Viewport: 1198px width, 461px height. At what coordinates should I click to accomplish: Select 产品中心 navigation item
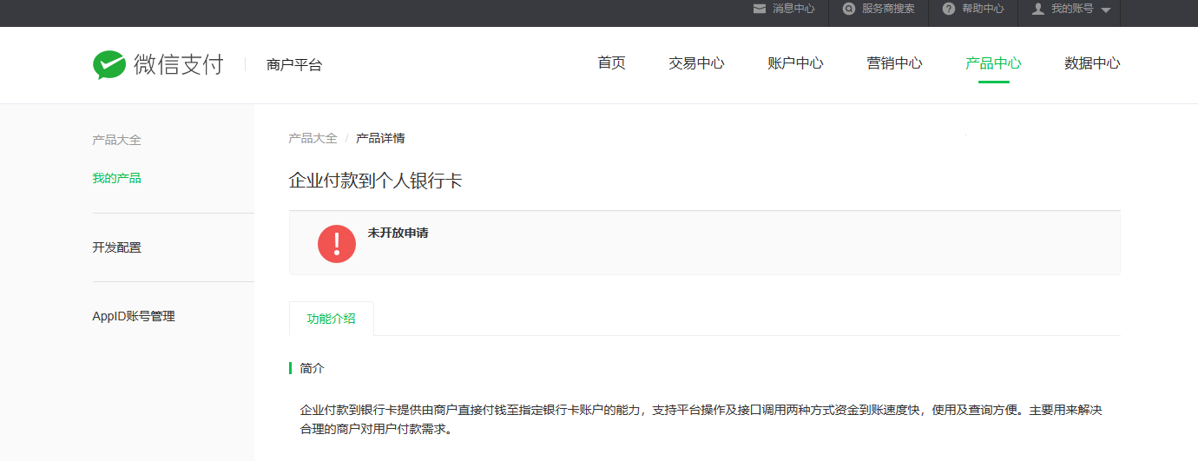click(x=993, y=63)
